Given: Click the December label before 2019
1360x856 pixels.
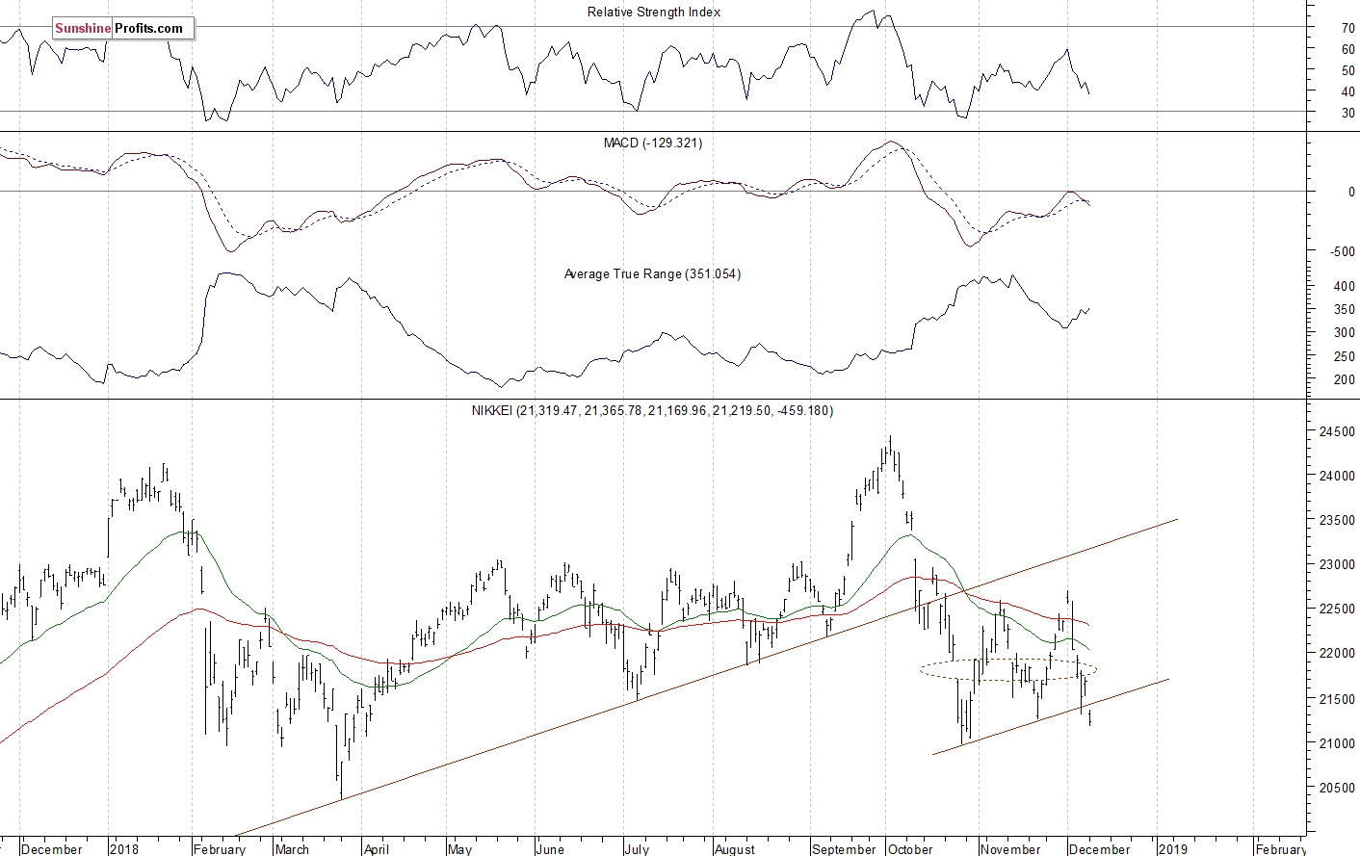Looking at the screenshot, I should [1100, 849].
